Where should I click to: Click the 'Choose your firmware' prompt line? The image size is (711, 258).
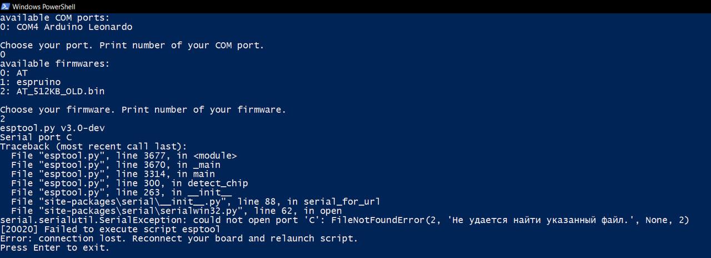point(143,110)
